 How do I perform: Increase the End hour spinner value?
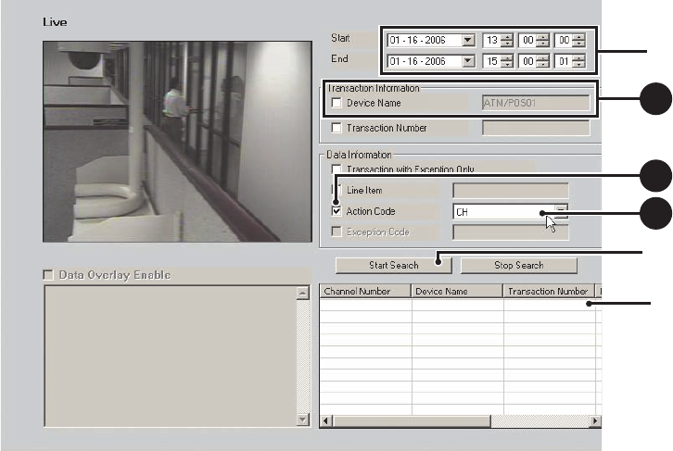tap(507, 57)
